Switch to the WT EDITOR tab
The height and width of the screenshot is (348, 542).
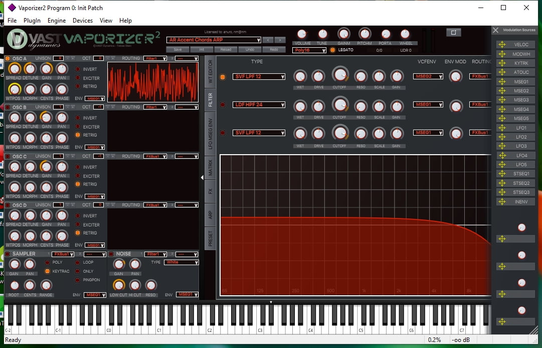tap(210, 71)
